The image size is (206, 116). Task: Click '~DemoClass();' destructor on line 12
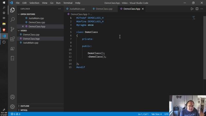pyautogui.click(x=97, y=57)
